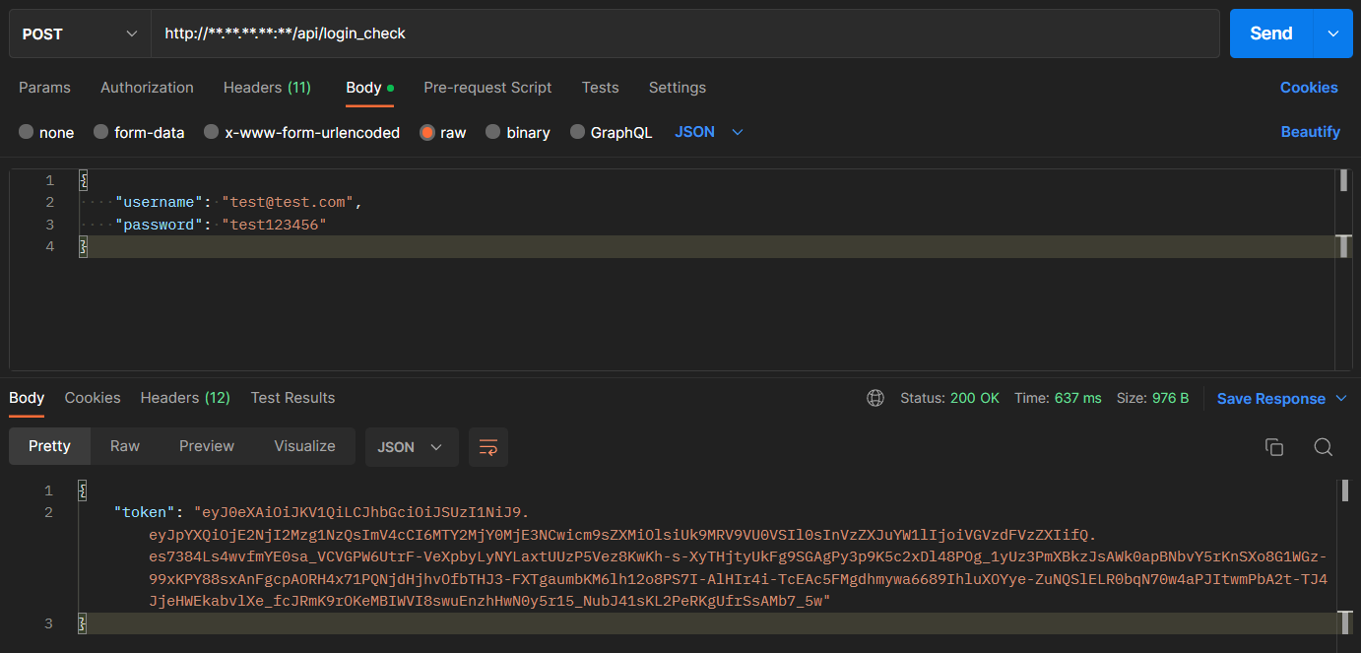Screen dimensions: 1361x653
Task: Open the Pre-request Script tab
Action: pos(487,88)
